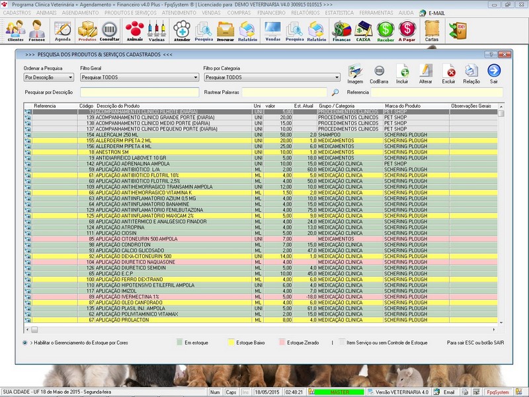Expand the Ordenar a Pesquisa dropdown
Screen dimensions: 529x397
click(69, 77)
